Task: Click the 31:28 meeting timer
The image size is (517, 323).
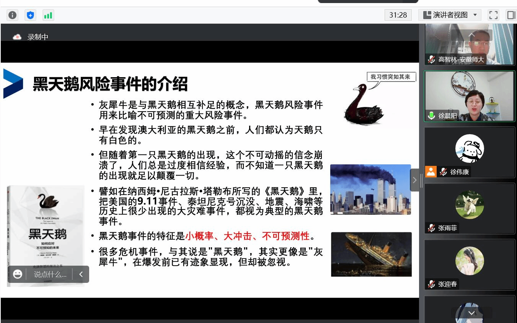Action: 398,15
